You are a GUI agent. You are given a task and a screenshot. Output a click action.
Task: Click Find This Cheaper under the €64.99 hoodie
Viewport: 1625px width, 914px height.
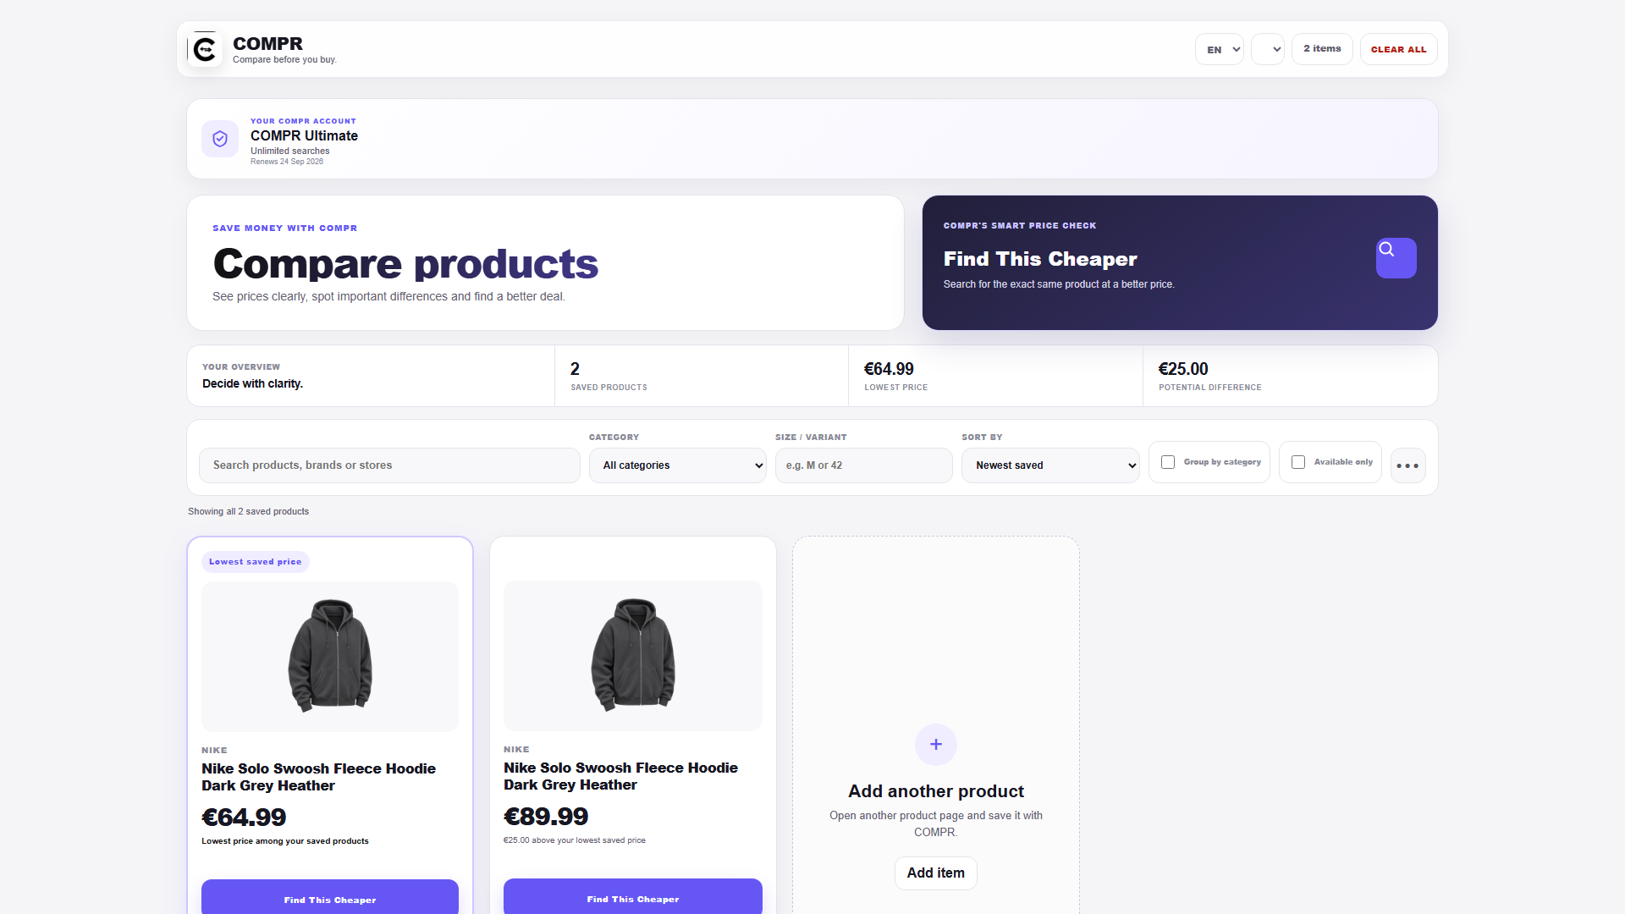[330, 897]
